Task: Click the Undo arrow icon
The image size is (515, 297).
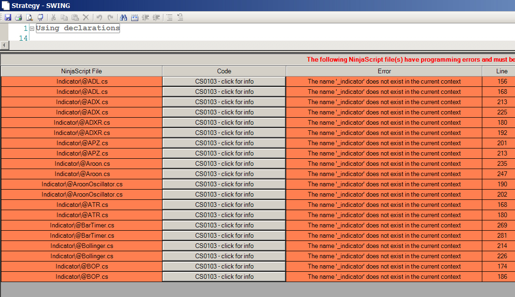Action: pyautogui.click(x=99, y=17)
